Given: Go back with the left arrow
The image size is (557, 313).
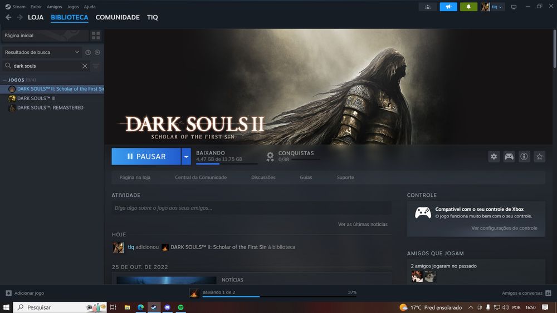Looking at the screenshot, I should (x=8, y=17).
